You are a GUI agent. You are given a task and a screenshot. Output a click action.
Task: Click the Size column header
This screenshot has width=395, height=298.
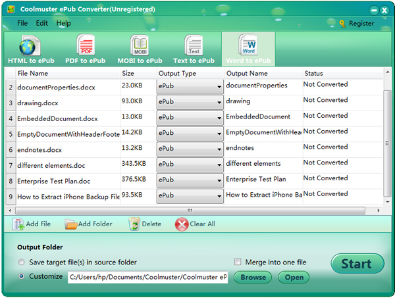point(138,73)
